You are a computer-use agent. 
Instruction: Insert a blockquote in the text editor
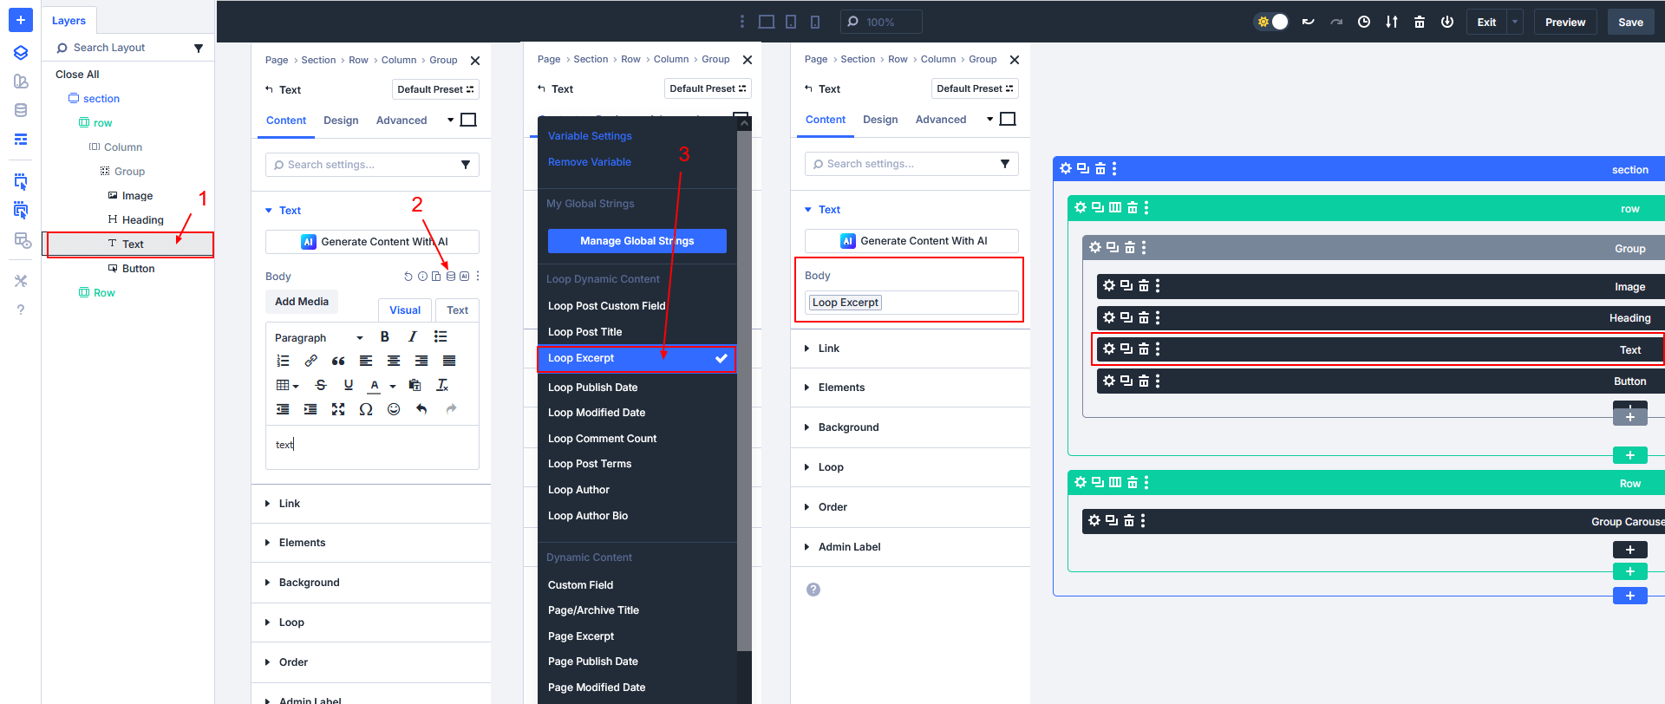click(x=338, y=361)
